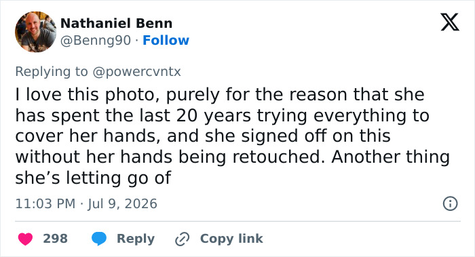Visit the @Benng90 handle
Viewport: 475px width, 257px height.
(x=96, y=40)
